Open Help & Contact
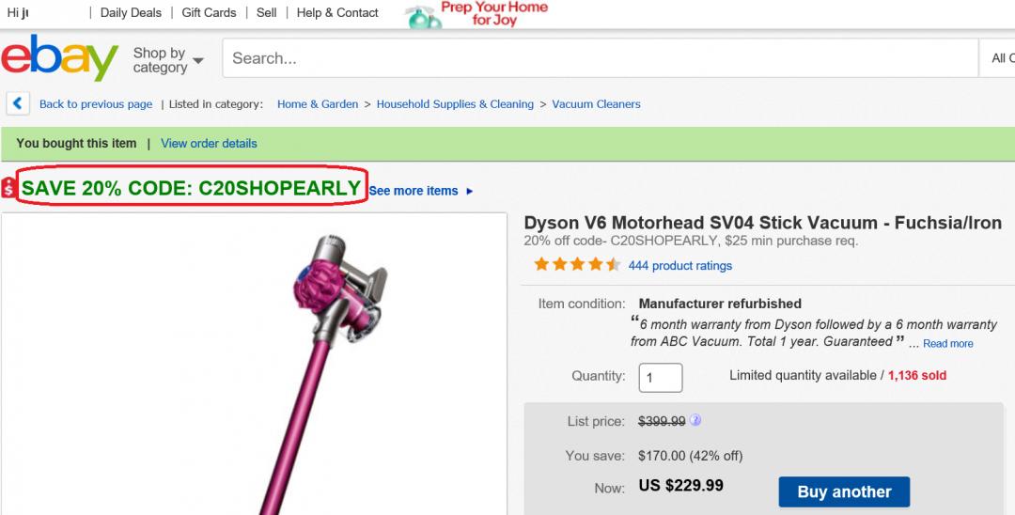 tap(337, 12)
